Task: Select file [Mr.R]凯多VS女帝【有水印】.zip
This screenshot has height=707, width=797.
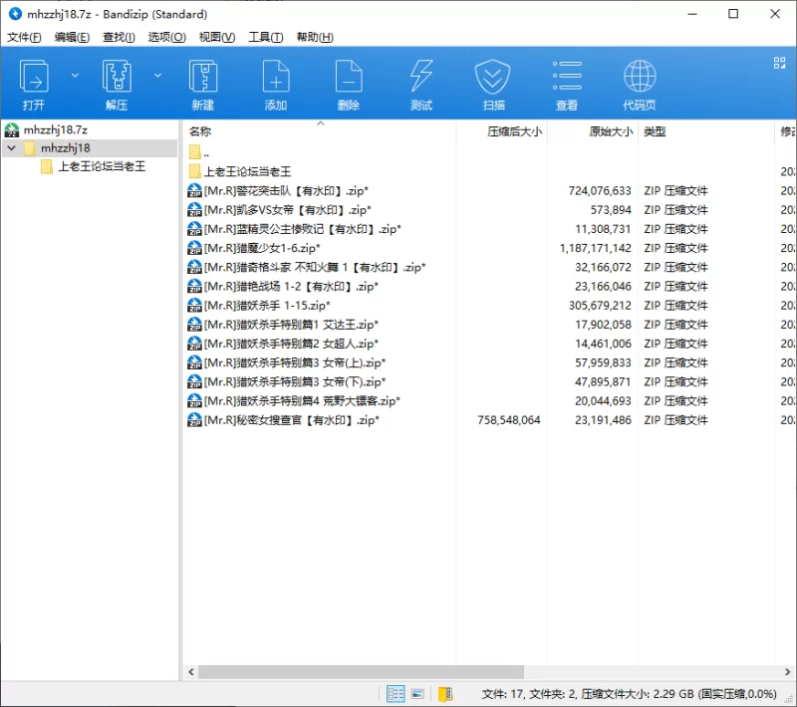Action: click(x=287, y=210)
